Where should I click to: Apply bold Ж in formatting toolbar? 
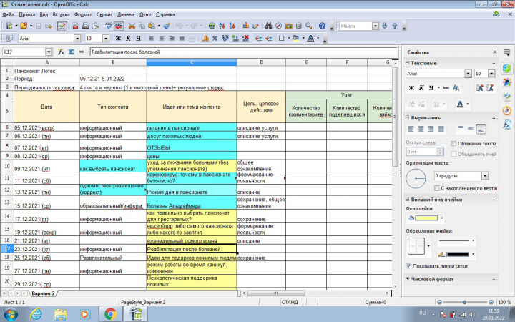[118, 39]
